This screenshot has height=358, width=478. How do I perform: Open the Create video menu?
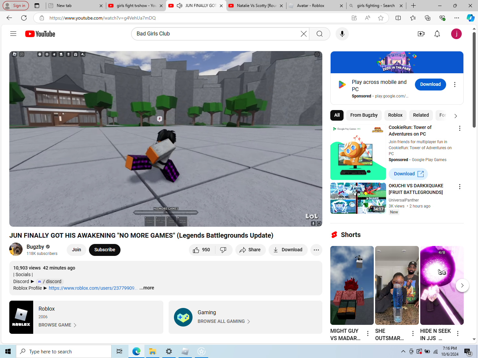pos(421,34)
